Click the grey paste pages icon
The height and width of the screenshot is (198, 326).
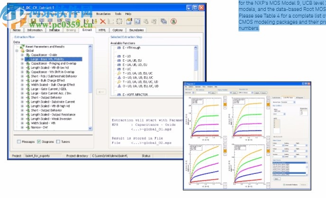pyautogui.click(x=154, y=21)
